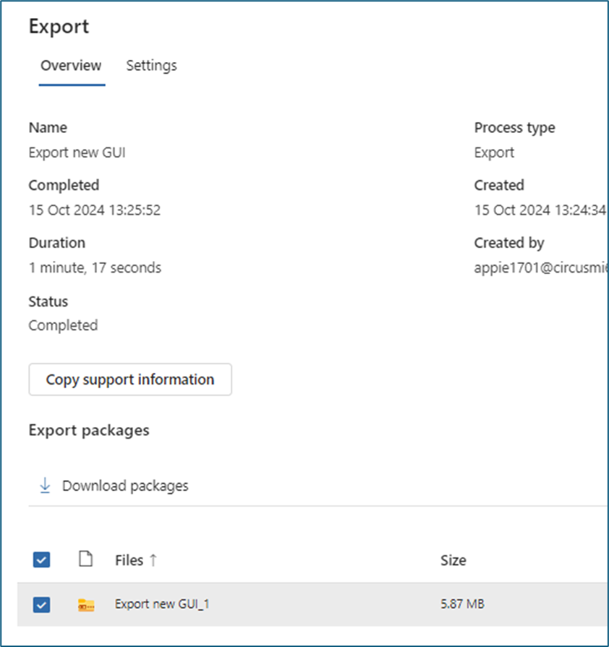Image resolution: width=609 pixels, height=647 pixels.
Task: Uncheck the Export new GUI_1 row checkbox
Action: pyautogui.click(x=42, y=604)
